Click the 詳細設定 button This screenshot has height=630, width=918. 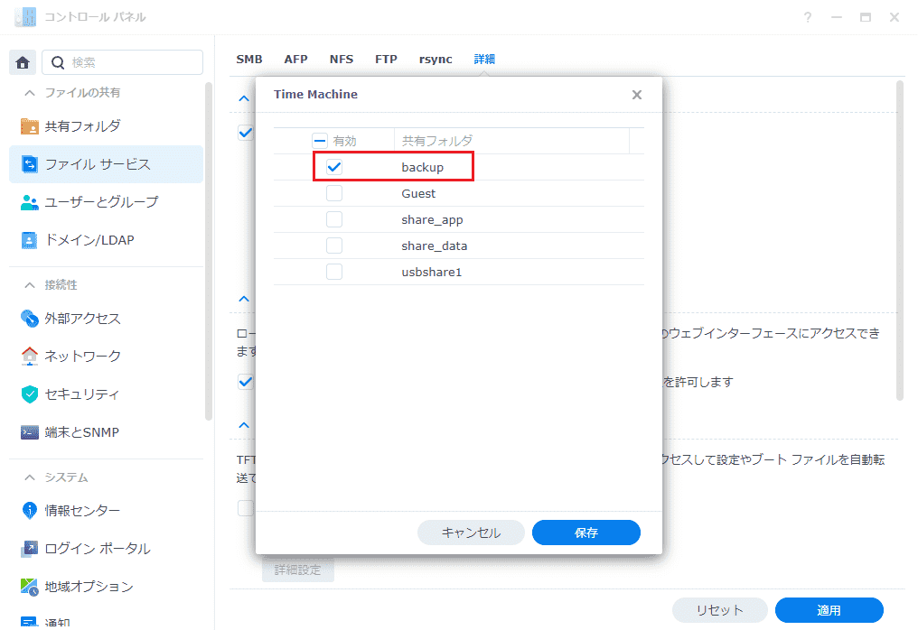tap(298, 570)
